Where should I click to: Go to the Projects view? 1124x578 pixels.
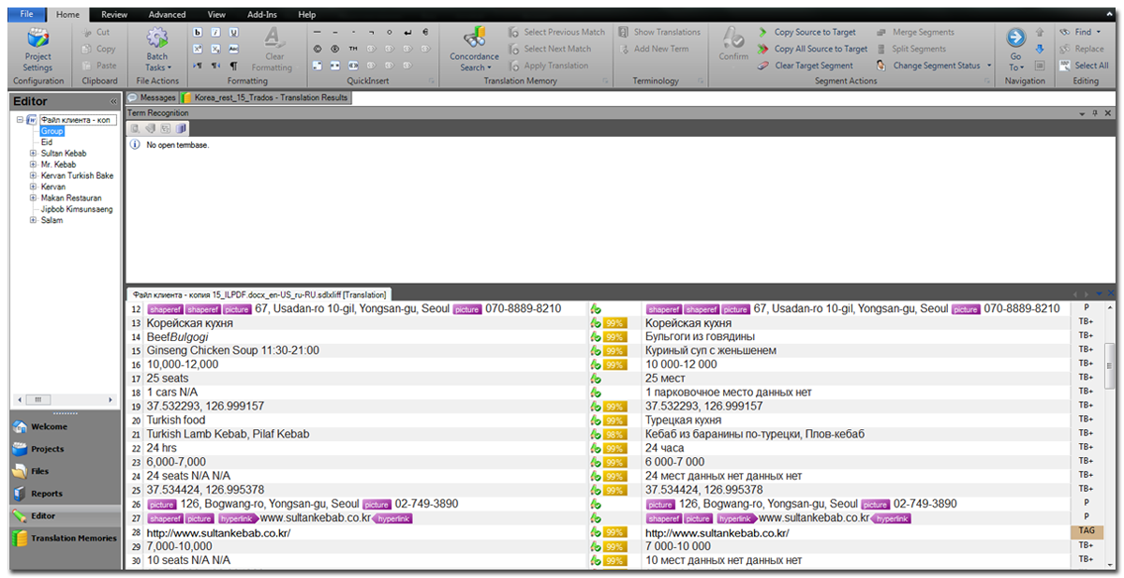(47, 450)
